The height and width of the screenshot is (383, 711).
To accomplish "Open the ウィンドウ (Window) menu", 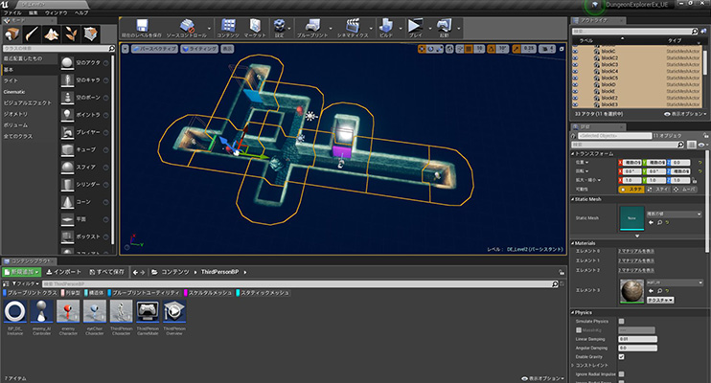I will [x=56, y=12].
